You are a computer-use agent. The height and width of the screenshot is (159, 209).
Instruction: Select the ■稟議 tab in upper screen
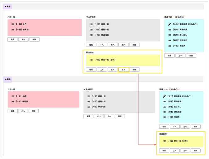pyautogui.click(x=8, y=7)
